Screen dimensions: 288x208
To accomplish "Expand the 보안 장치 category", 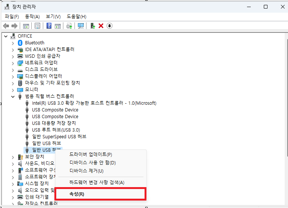I will pyautogui.click(x=13, y=157).
